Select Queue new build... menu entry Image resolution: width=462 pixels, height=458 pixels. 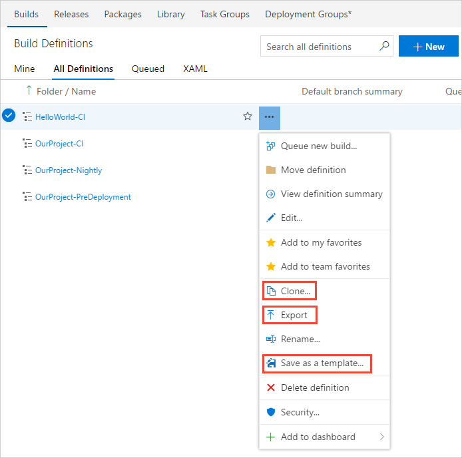[x=318, y=146]
